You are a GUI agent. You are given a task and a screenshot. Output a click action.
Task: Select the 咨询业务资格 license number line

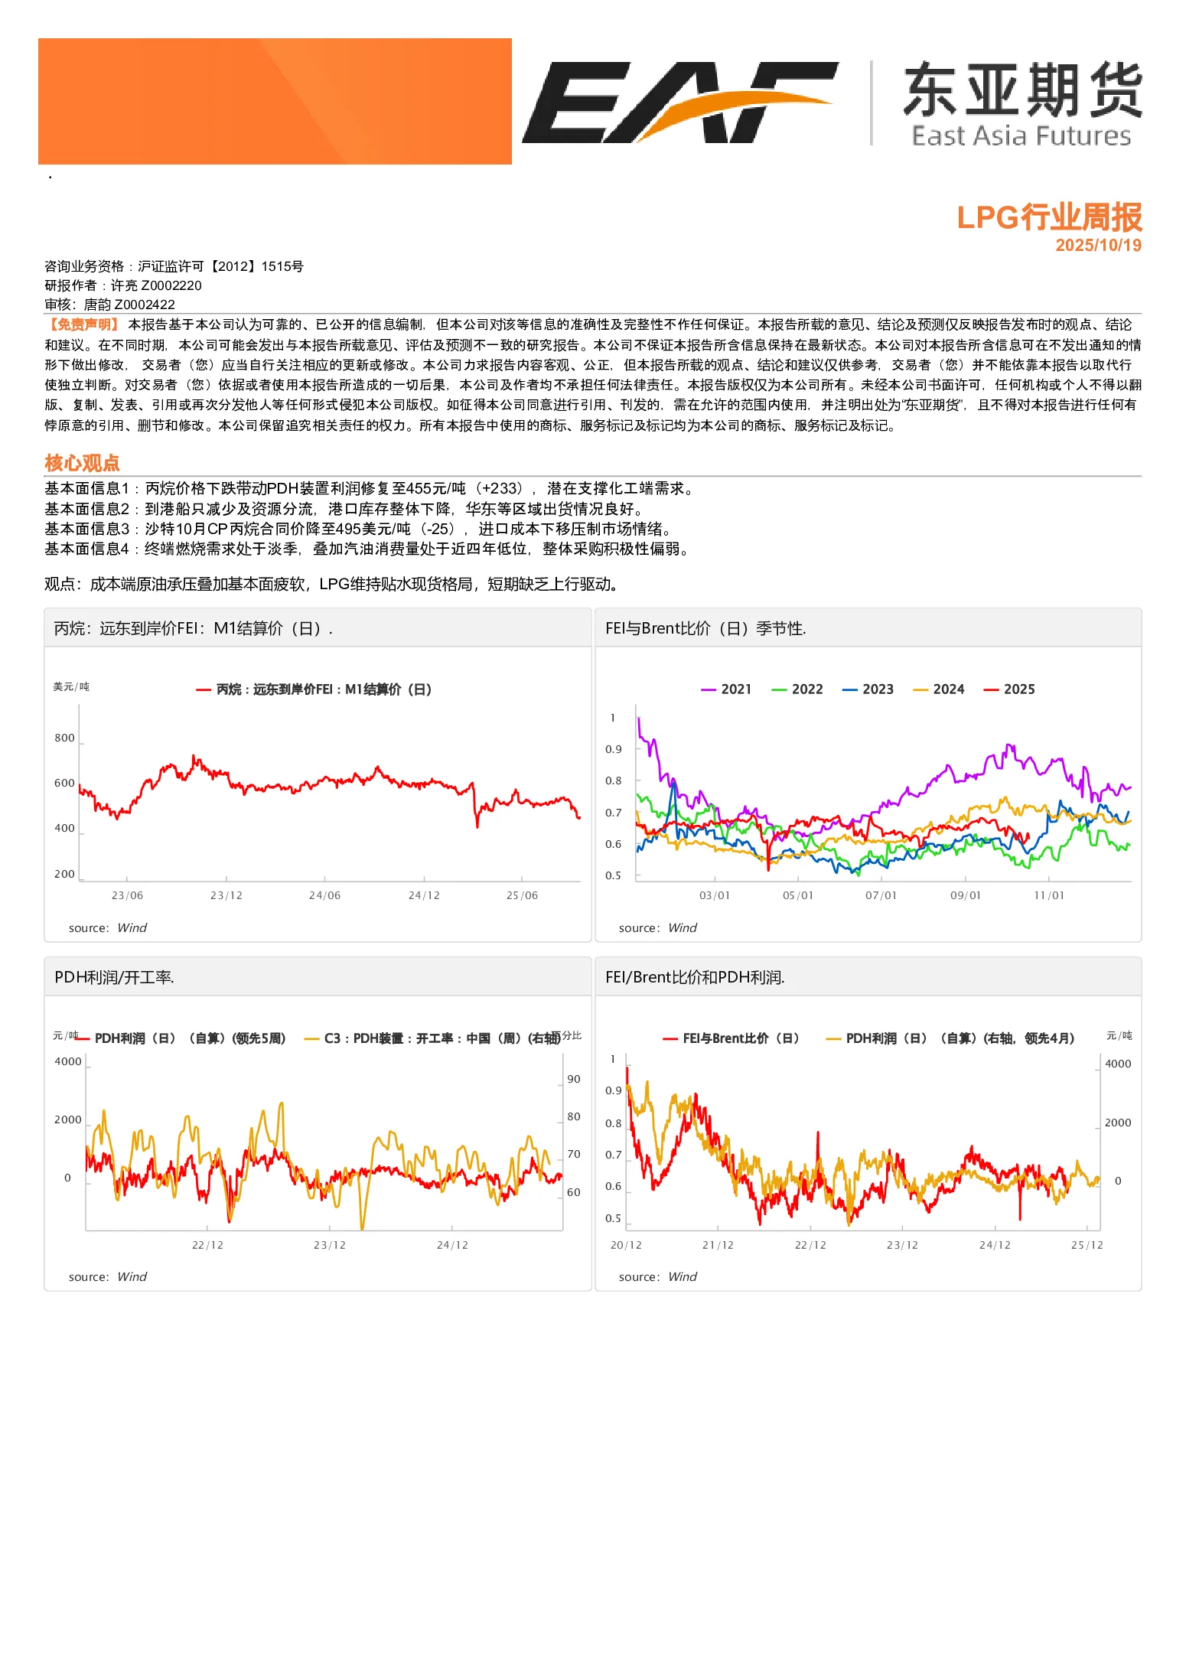tap(174, 266)
